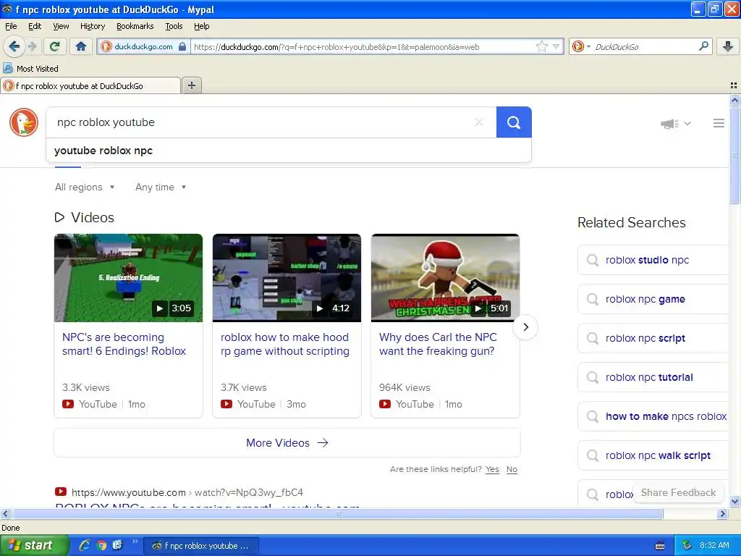Image resolution: width=741 pixels, height=556 pixels.
Task: Click the system tray clock 8:32 AM
Action: coord(714,545)
